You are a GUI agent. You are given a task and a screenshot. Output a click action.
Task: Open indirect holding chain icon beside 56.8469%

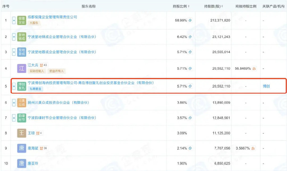[x=254, y=69]
